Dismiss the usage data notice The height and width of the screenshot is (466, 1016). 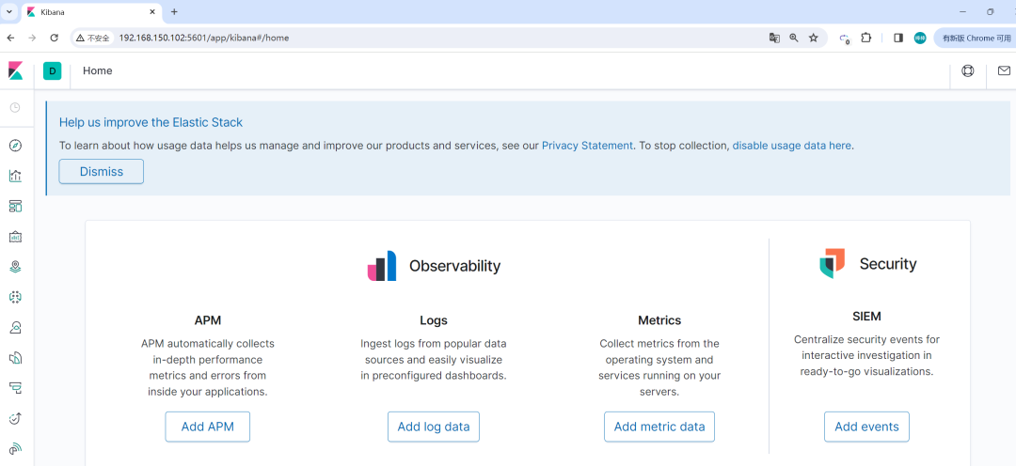click(x=102, y=172)
